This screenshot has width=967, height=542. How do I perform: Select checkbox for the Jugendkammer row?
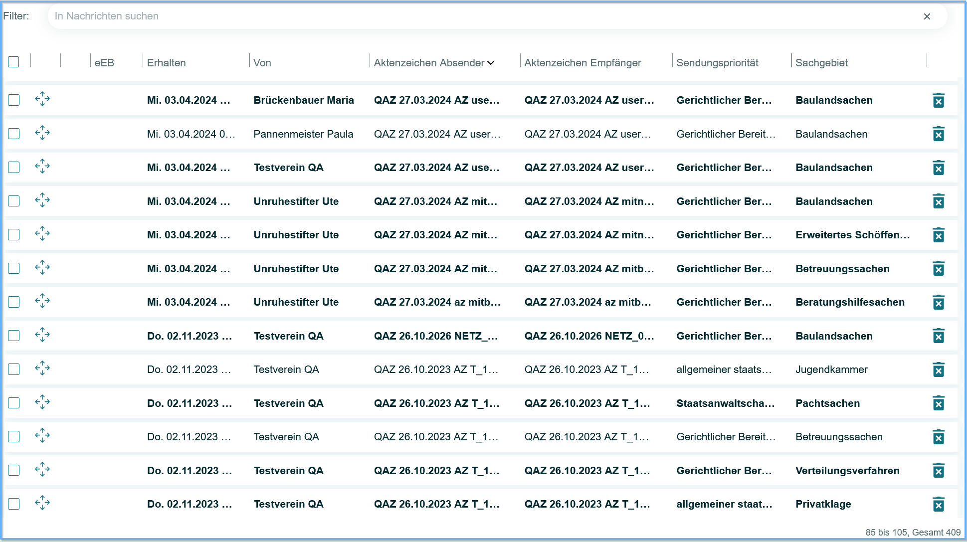coord(14,369)
